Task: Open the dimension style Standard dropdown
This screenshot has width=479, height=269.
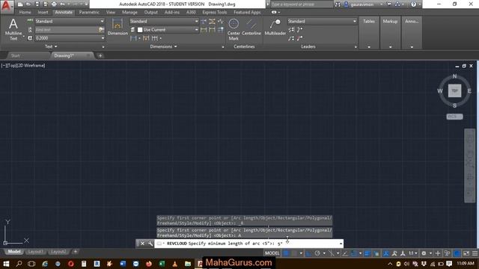Action: [164, 22]
